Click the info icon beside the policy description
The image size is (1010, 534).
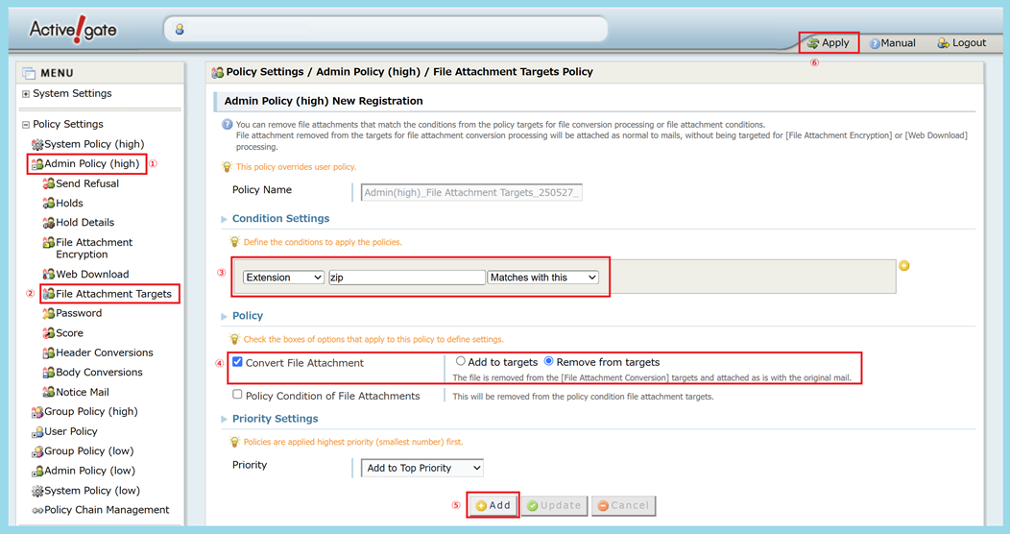[228, 125]
